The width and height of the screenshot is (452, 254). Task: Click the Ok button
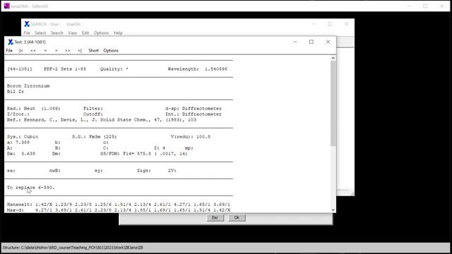tap(237, 218)
